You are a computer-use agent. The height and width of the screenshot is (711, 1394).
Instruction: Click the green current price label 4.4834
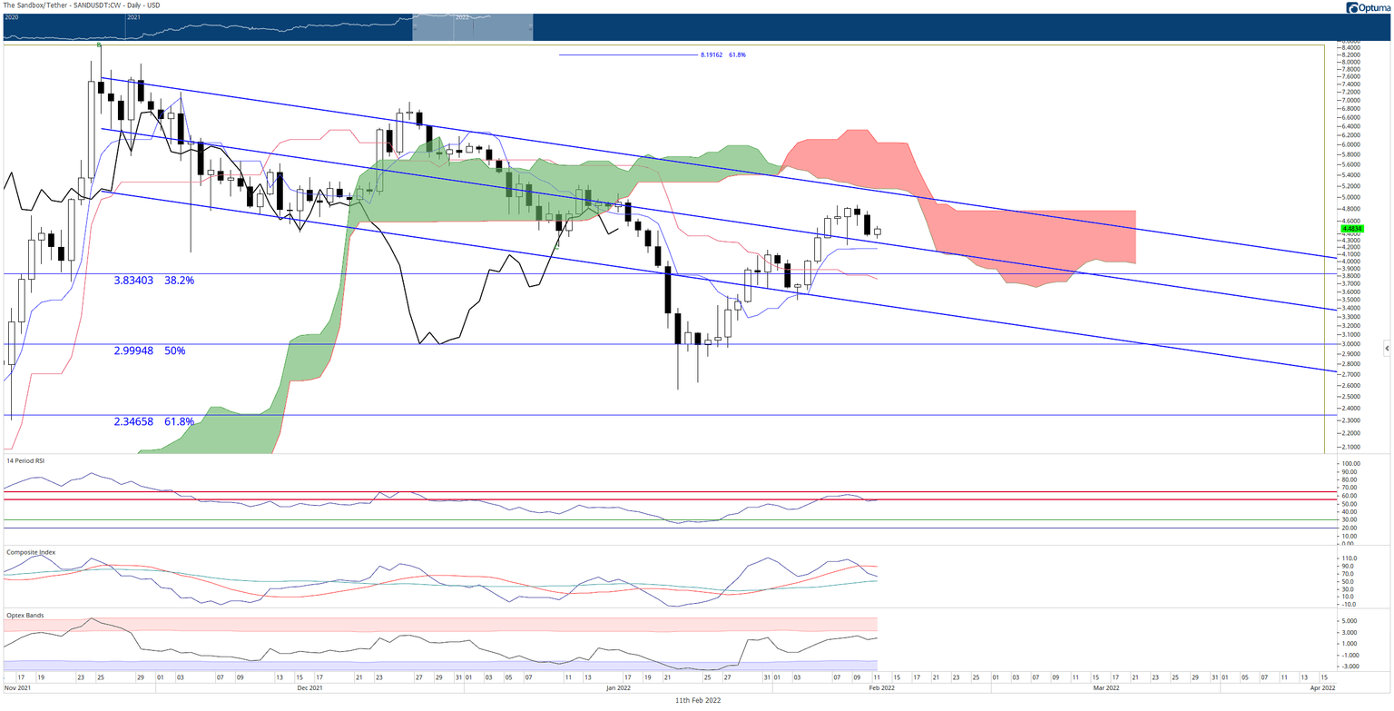(x=1352, y=228)
